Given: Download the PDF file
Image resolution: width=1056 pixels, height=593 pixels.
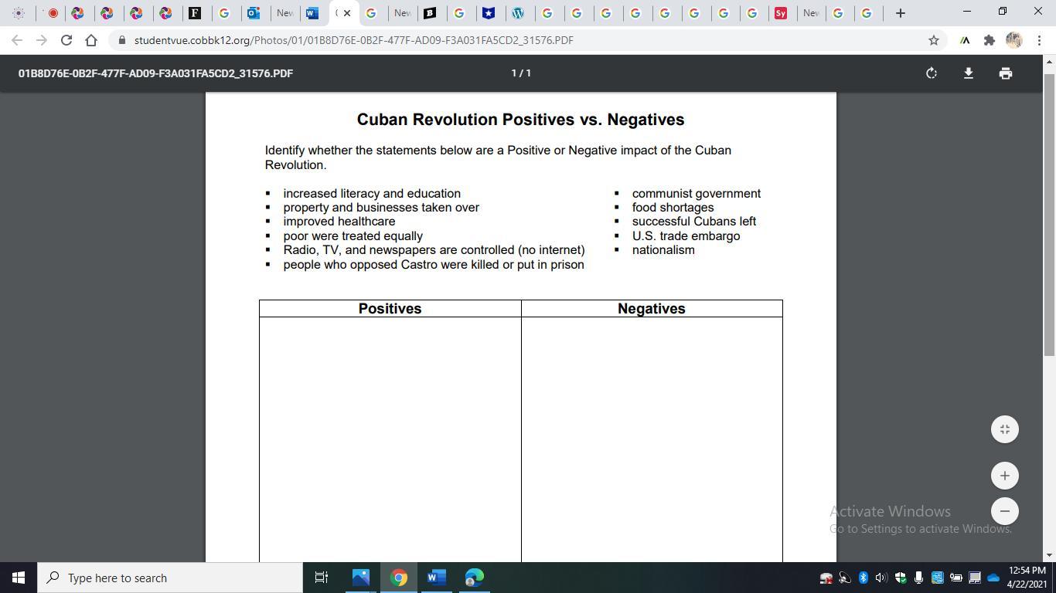Looking at the screenshot, I should point(968,73).
